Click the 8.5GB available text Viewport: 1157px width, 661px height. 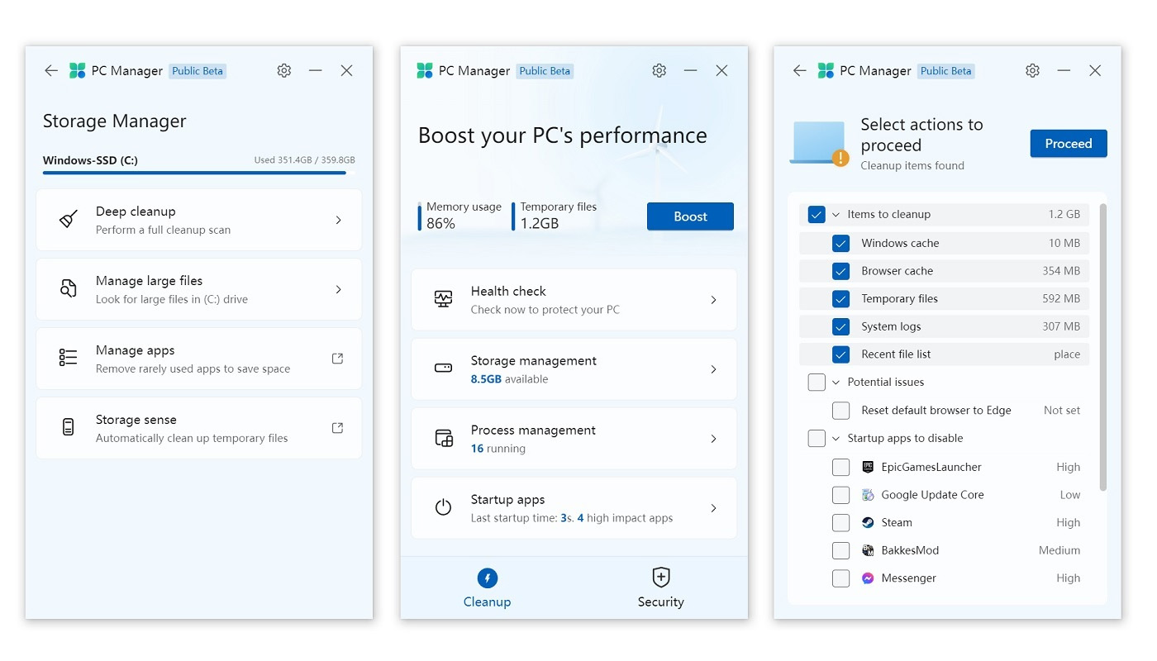pyautogui.click(x=509, y=379)
